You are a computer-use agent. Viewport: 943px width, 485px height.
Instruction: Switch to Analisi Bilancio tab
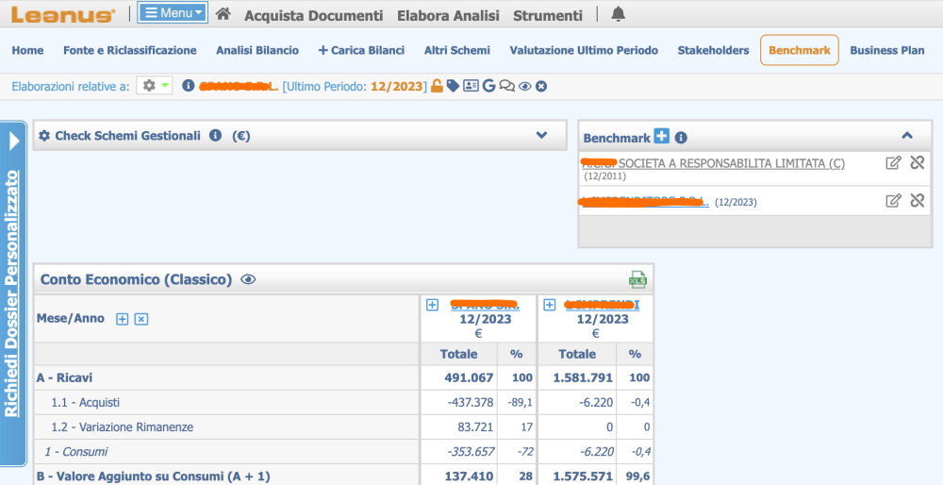click(257, 51)
